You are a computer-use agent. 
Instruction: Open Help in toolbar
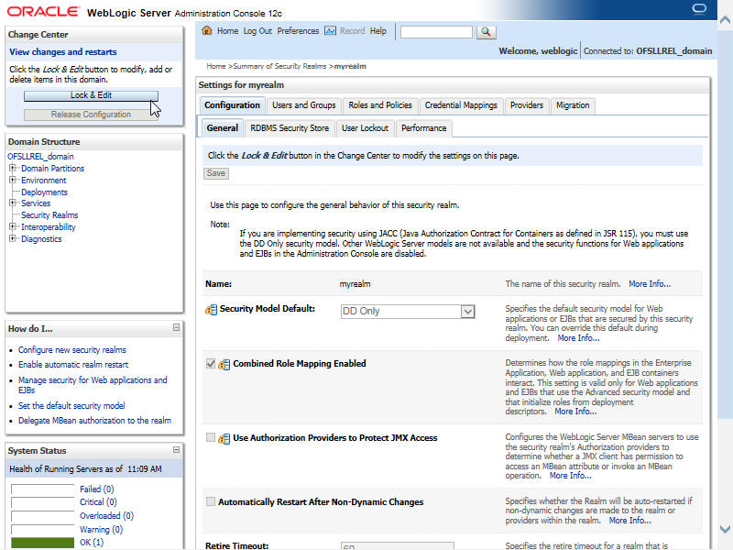click(378, 31)
